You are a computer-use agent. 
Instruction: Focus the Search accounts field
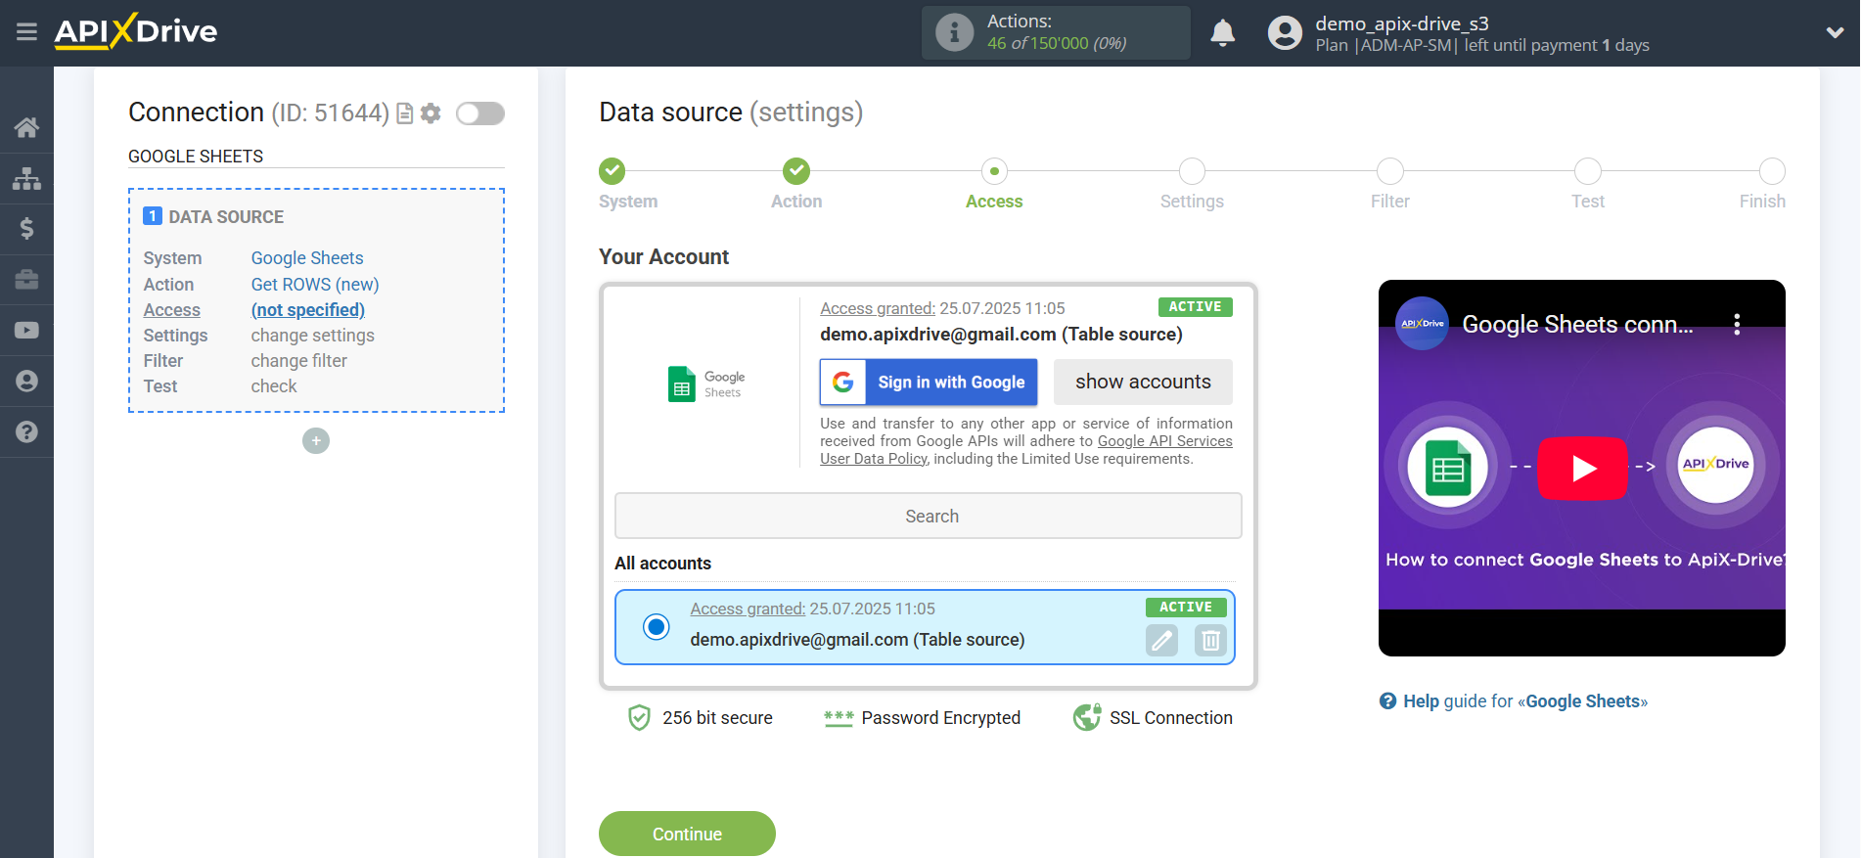coord(929,516)
